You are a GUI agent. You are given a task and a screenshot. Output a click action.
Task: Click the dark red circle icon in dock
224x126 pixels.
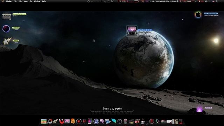[152, 121]
